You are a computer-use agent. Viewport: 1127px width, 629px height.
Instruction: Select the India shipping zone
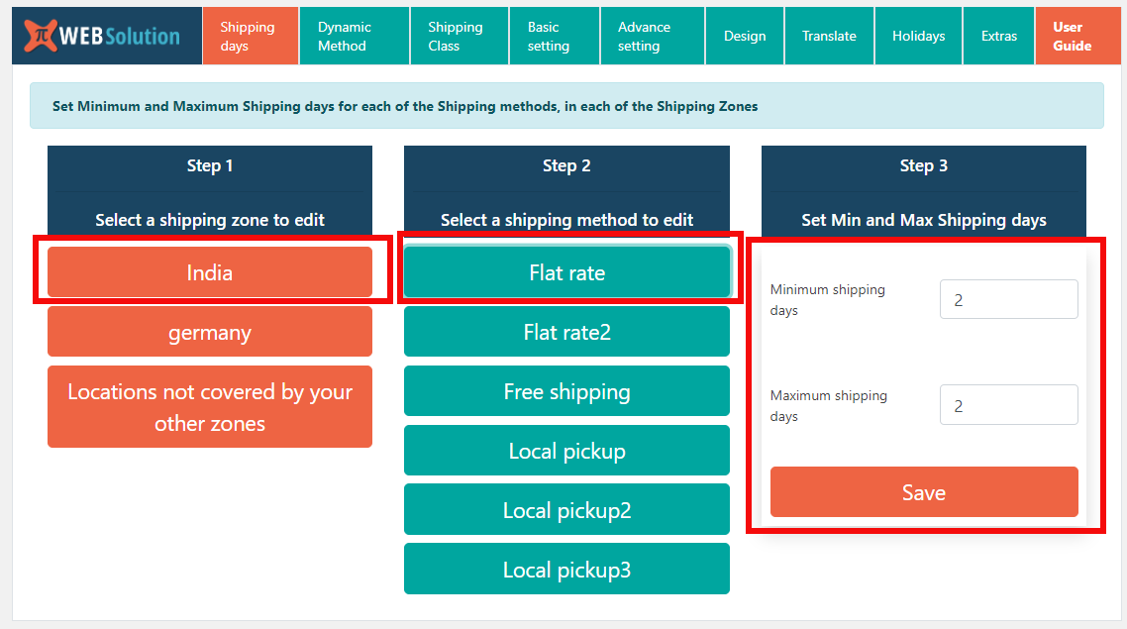pyautogui.click(x=209, y=270)
